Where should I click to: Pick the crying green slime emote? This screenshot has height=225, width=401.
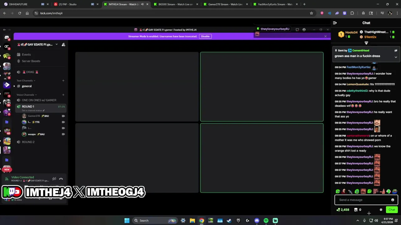coord(357,191)
